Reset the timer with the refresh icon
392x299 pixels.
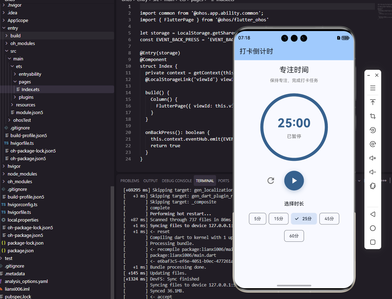coord(271,181)
